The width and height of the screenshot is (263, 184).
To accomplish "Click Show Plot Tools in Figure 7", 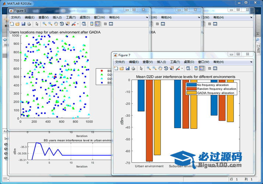I will coord(215,68).
